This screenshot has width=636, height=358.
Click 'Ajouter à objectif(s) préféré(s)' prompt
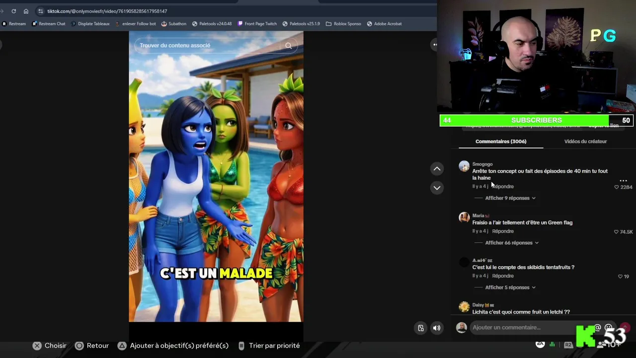click(x=173, y=346)
